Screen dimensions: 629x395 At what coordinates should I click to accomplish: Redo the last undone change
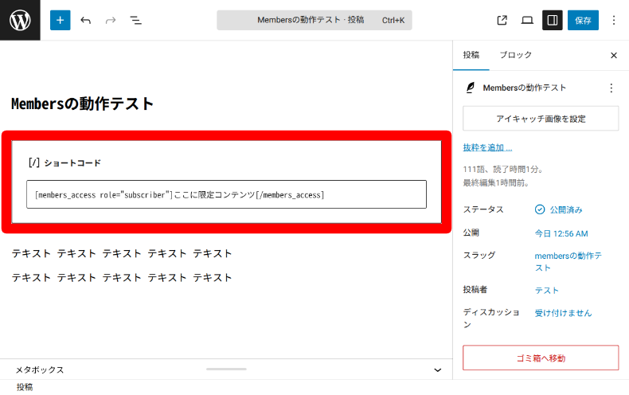point(111,20)
